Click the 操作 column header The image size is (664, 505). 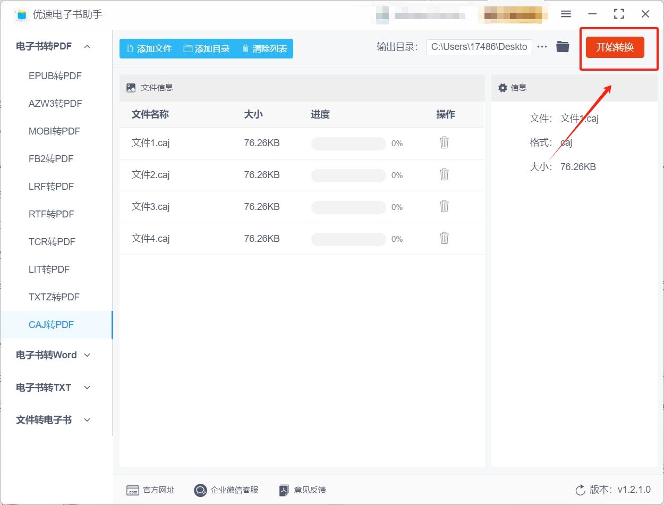(446, 114)
